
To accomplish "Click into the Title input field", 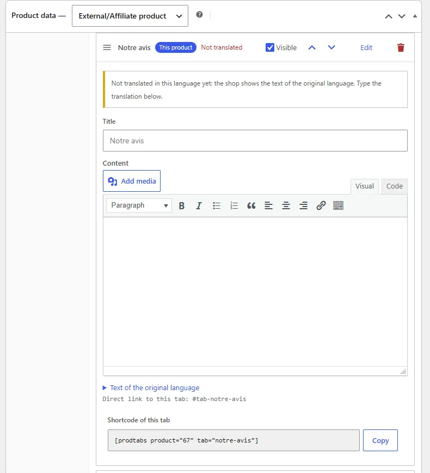I will point(255,141).
